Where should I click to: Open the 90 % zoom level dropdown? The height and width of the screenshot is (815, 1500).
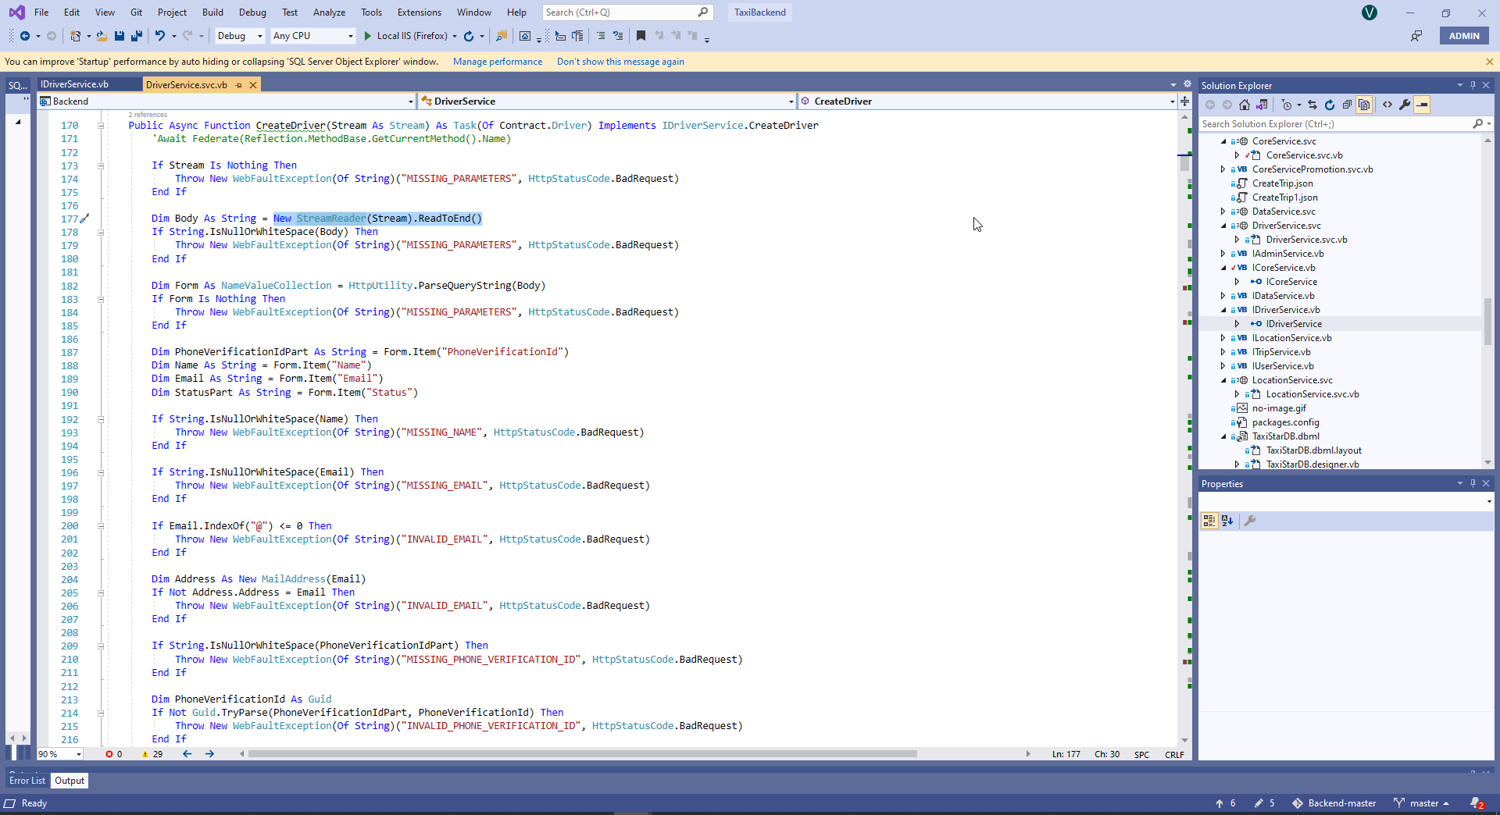pos(59,754)
